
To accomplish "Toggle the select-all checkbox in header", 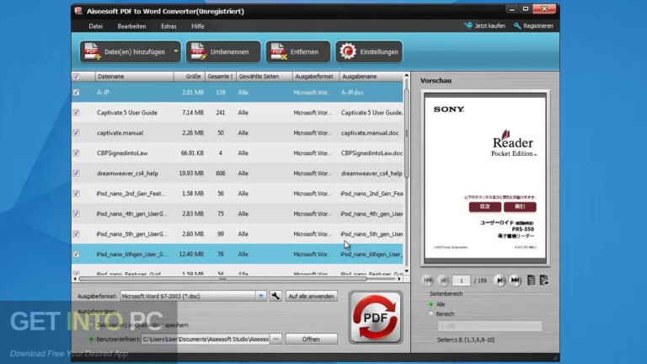I will click(77, 77).
